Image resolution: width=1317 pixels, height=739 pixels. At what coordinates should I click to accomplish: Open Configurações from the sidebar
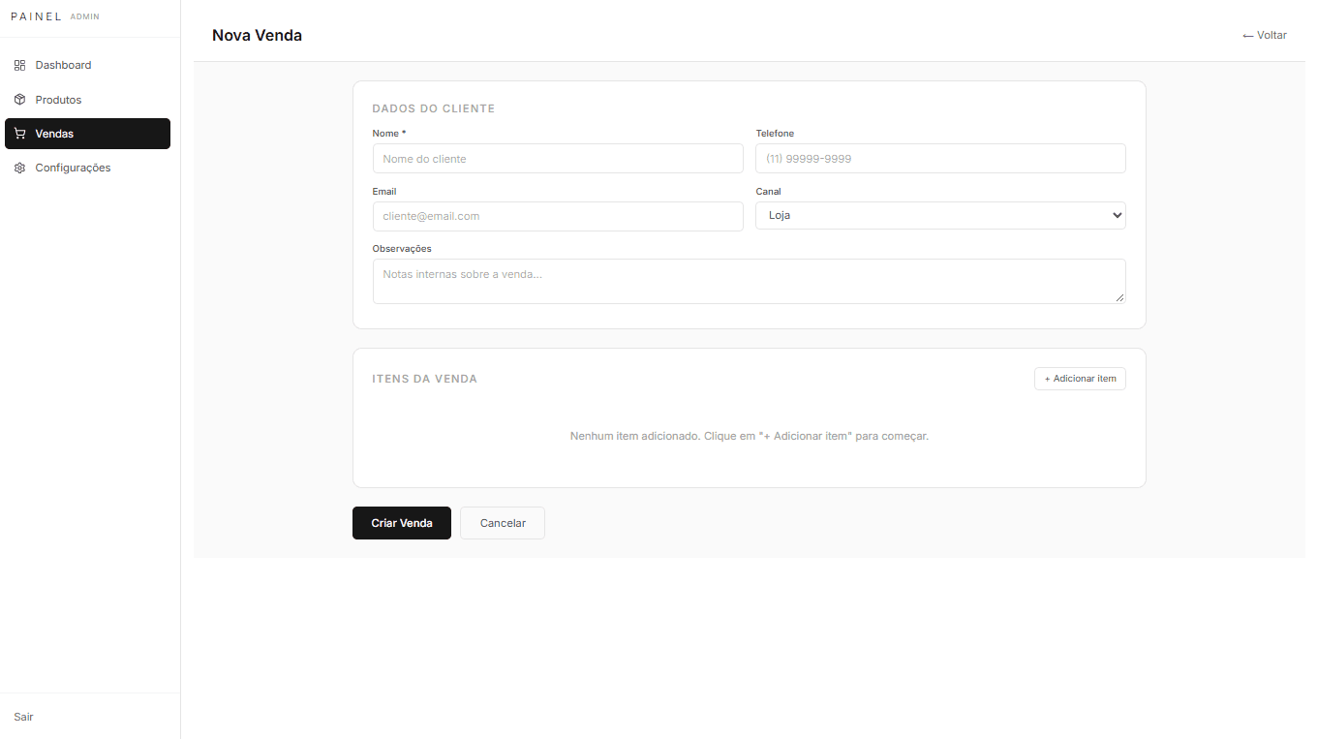[x=87, y=168]
